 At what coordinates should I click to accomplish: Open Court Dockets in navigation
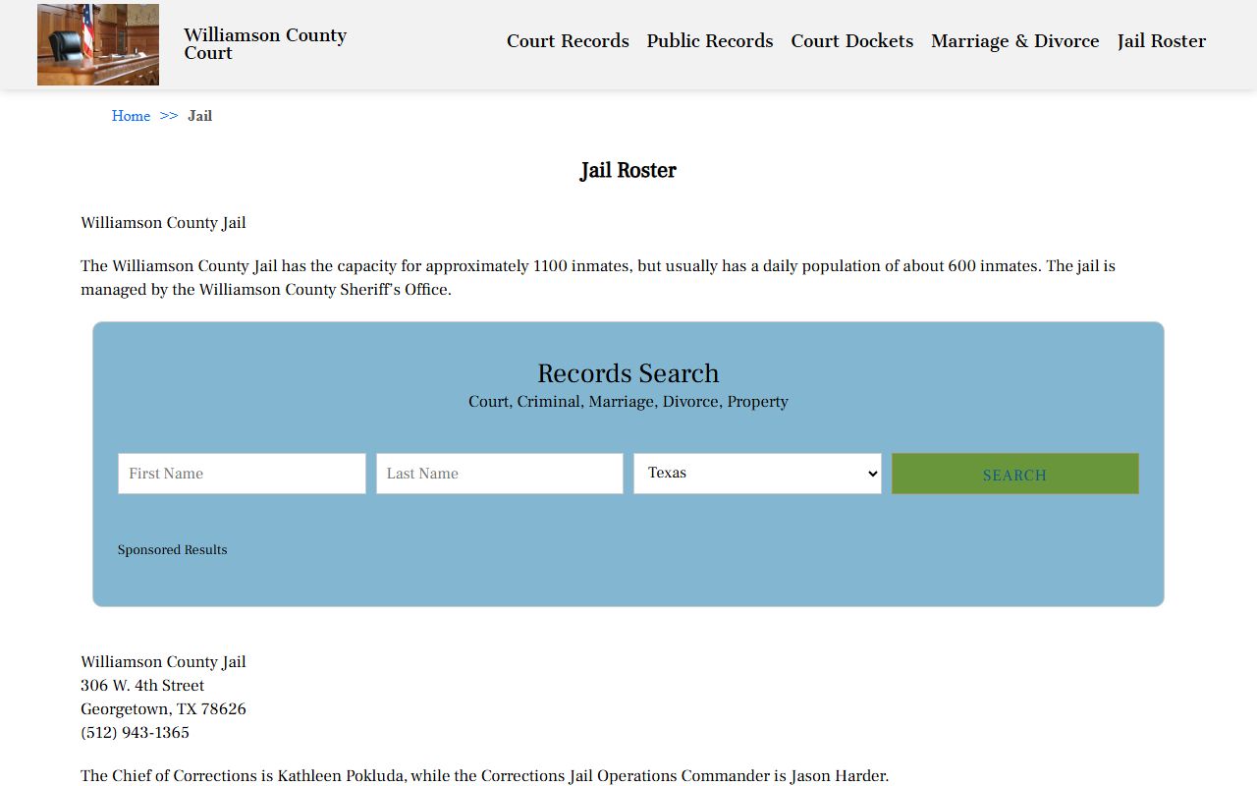pos(852,41)
